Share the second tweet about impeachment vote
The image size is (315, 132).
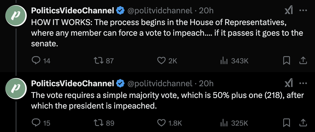(x=303, y=123)
